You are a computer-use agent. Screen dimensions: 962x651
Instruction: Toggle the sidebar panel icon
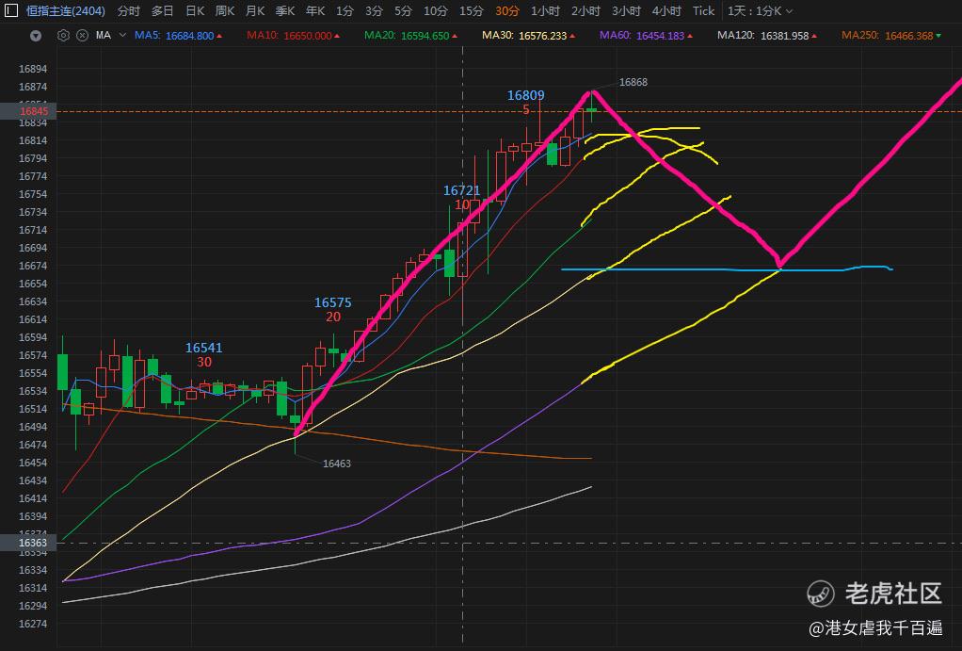[11, 10]
